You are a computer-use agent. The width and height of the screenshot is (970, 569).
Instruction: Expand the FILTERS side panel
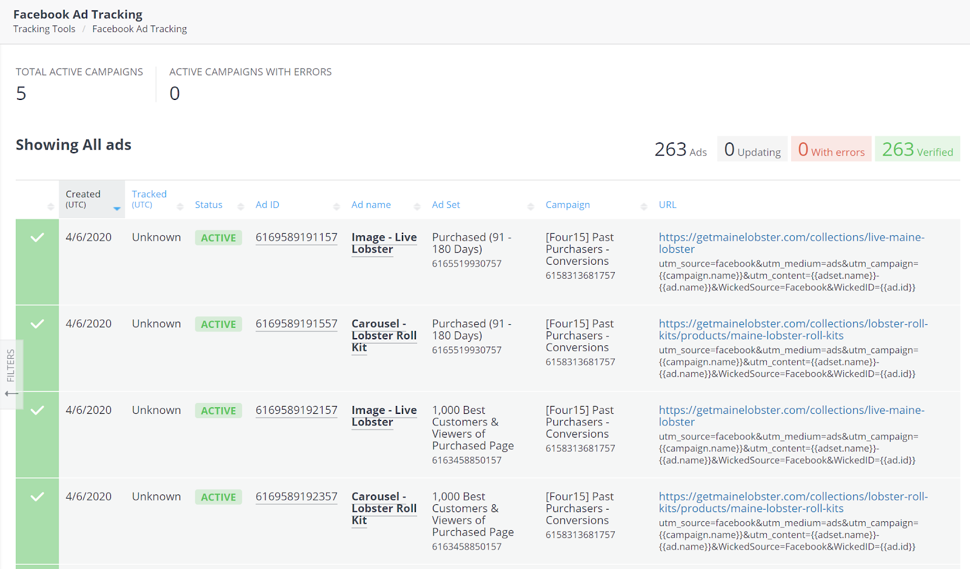point(11,374)
